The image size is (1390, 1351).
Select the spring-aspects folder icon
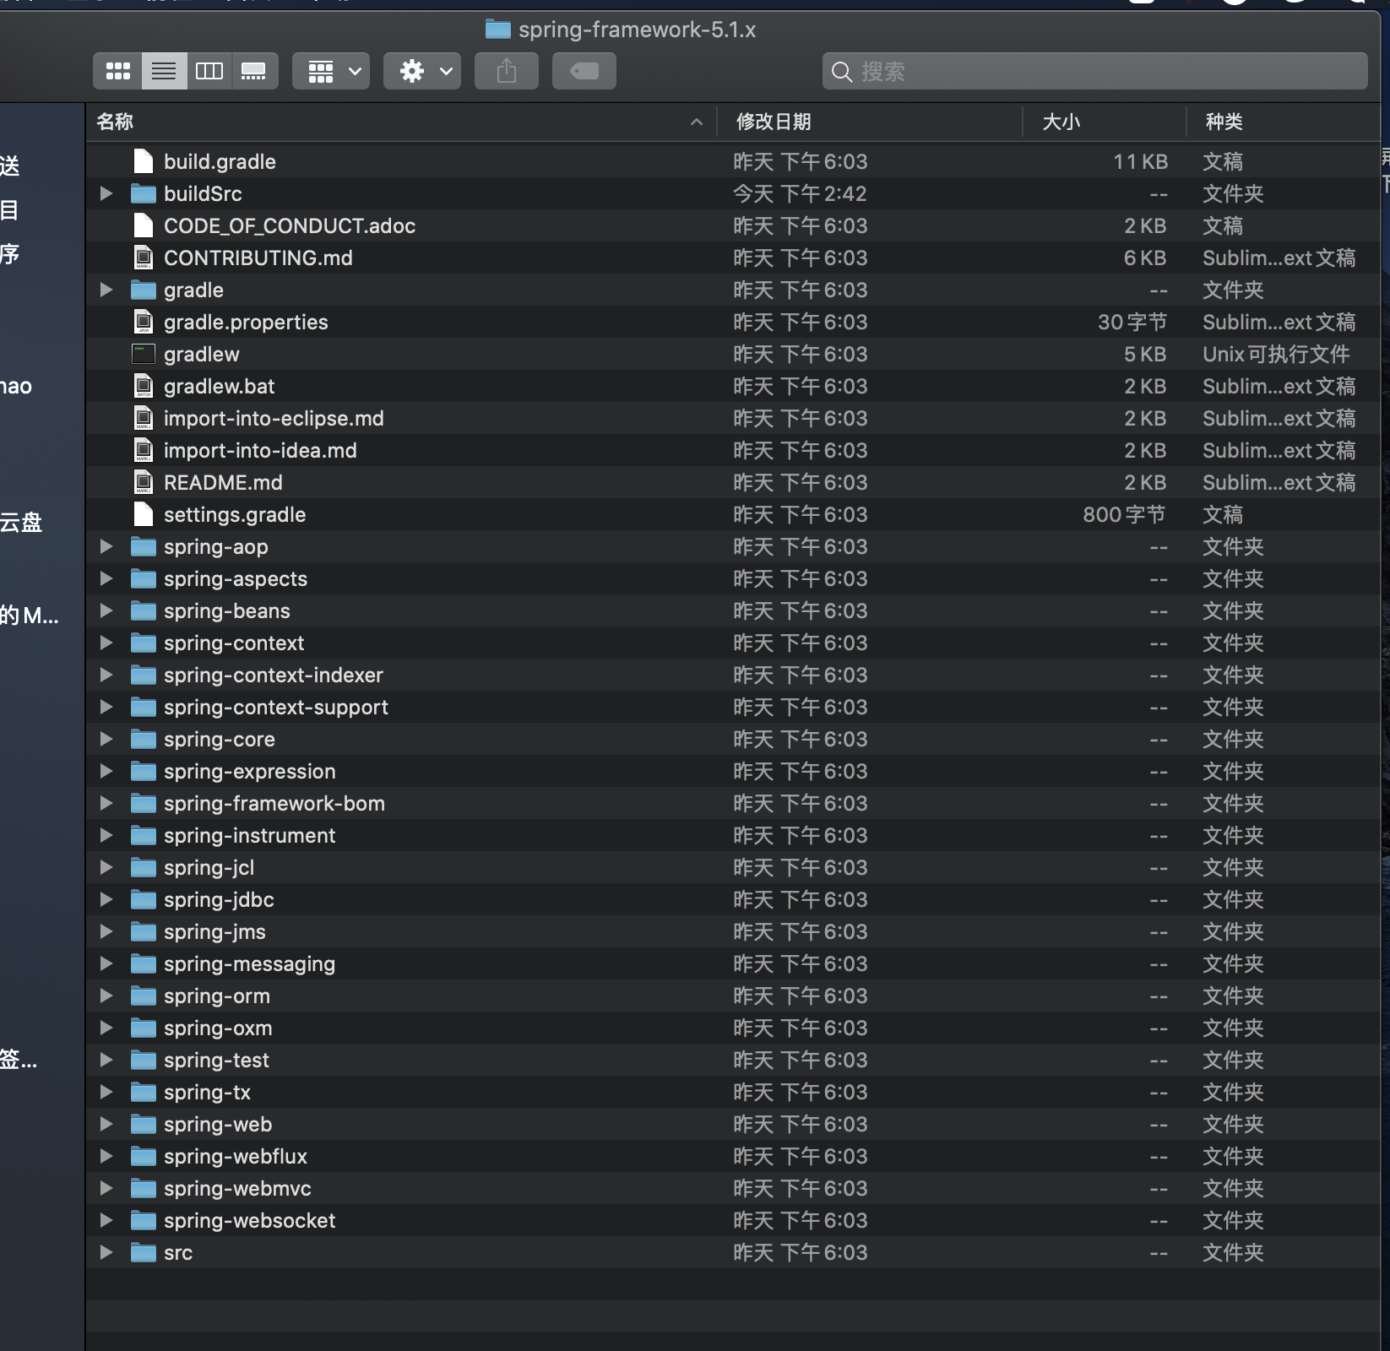pyautogui.click(x=144, y=578)
